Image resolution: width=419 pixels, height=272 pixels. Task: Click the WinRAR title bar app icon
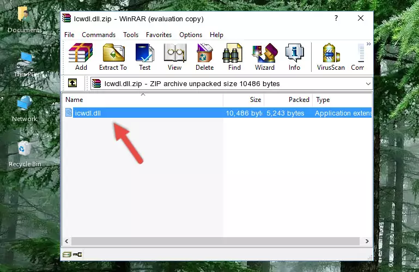tap(66, 19)
